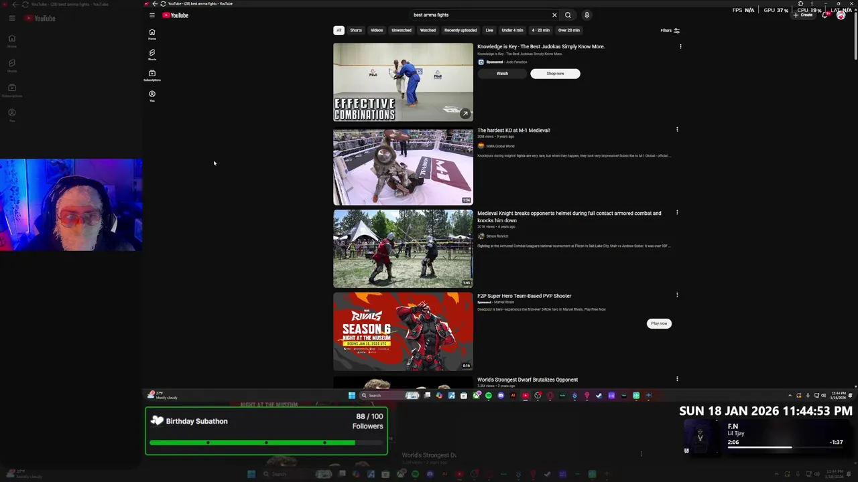858x482 pixels.
Task: Show hidden system tray icons chevron
Action: 790,396
